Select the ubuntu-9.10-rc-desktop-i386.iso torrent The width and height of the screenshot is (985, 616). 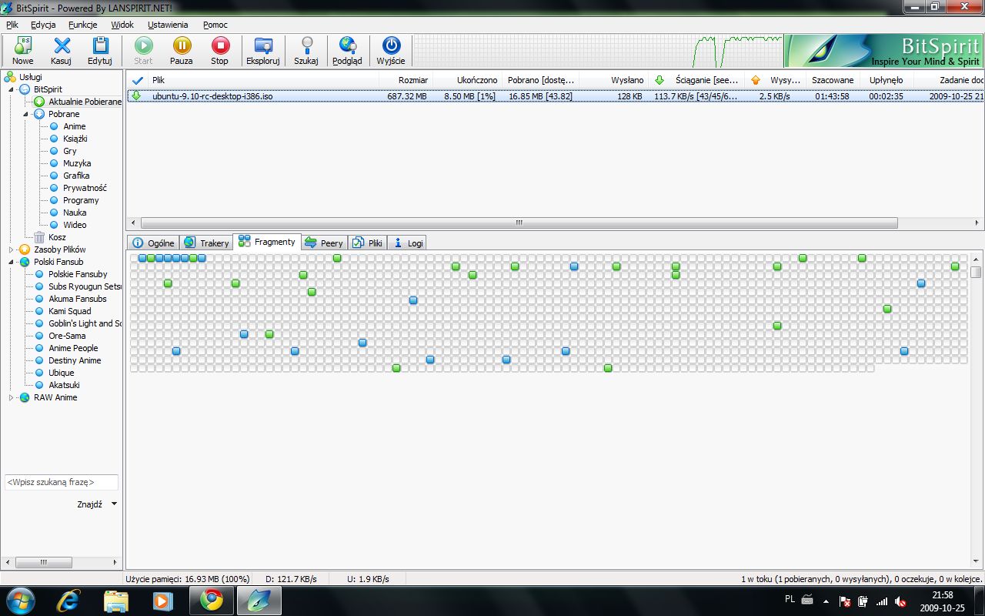tap(556, 96)
